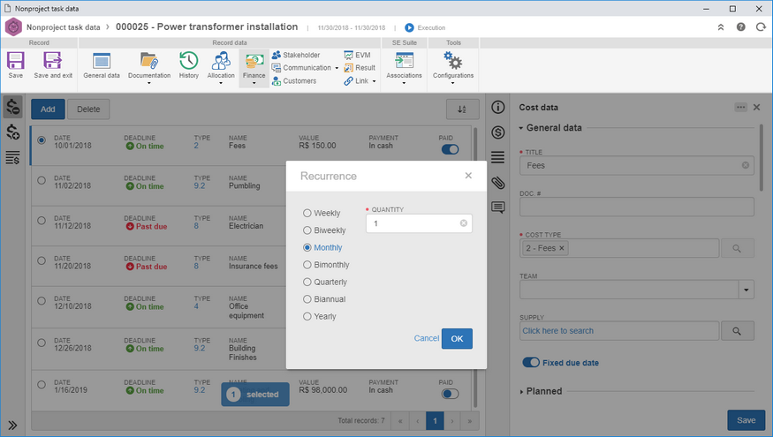
Task: Clear the Quantity field value
Action: (x=464, y=223)
